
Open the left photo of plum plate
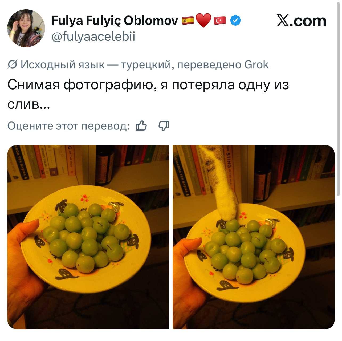pos(88,237)
